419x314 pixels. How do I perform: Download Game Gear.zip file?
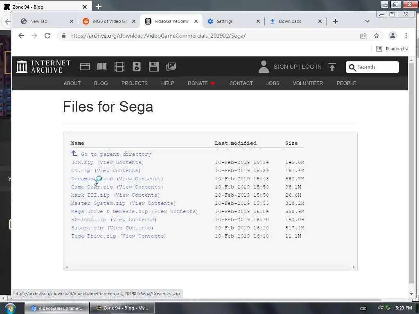click(x=92, y=187)
